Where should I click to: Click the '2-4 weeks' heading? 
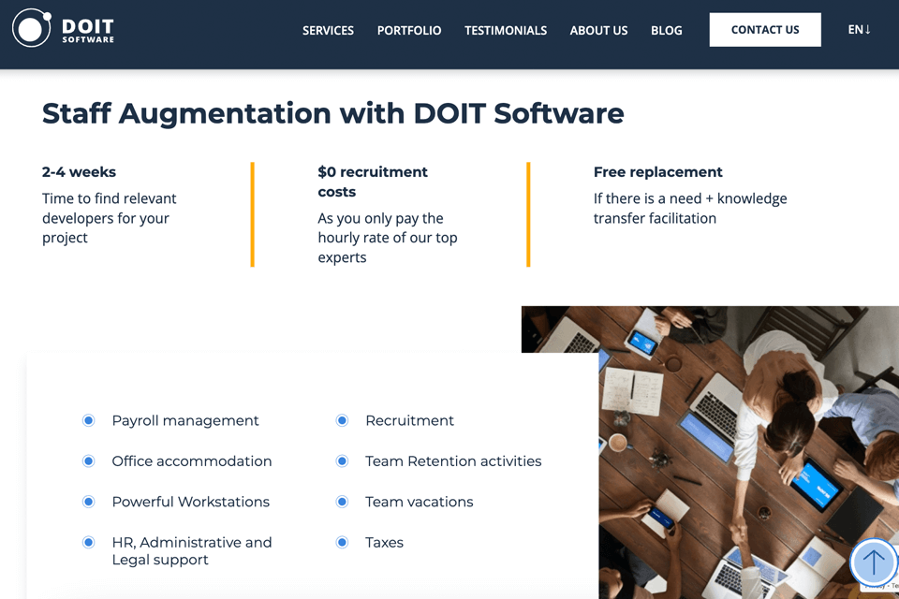[x=79, y=172]
